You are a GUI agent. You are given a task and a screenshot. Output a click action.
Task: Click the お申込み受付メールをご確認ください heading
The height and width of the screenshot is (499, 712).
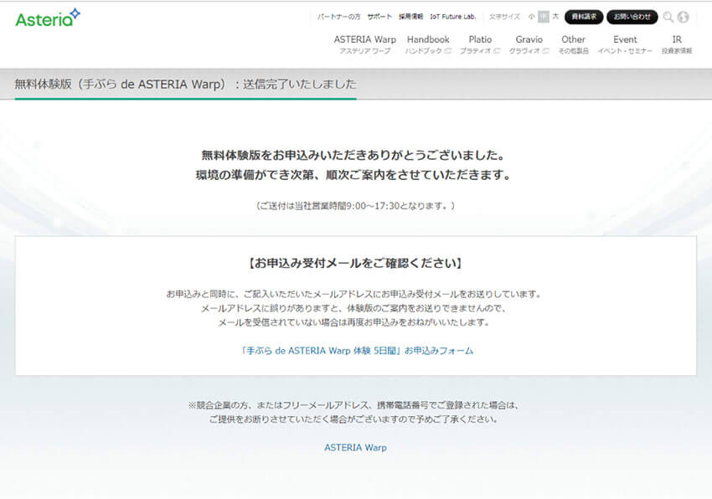pyautogui.click(x=355, y=263)
